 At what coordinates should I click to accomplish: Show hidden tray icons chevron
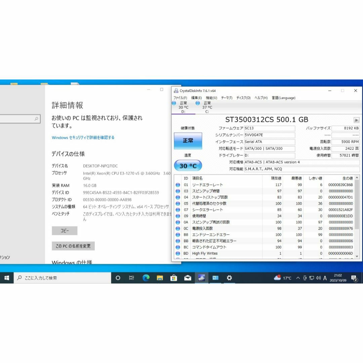(298, 278)
